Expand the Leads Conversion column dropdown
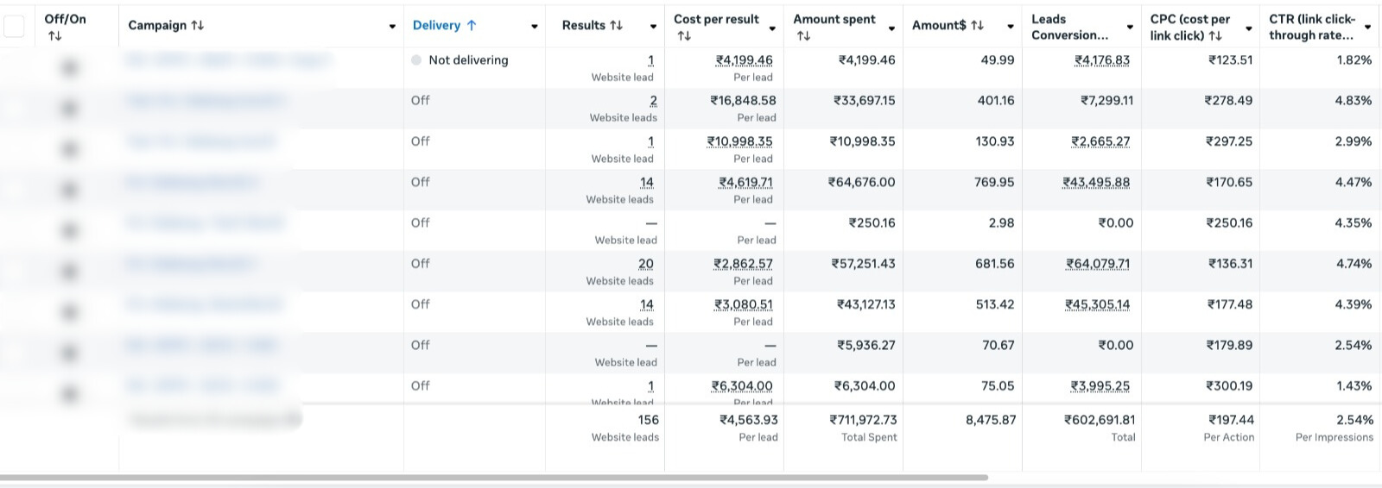The width and height of the screenshot is (1382, 488). [1130, 28]
